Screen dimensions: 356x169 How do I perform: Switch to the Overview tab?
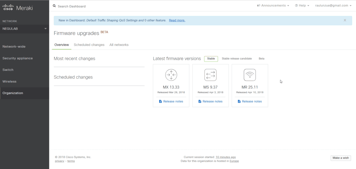tap(62, 45)
